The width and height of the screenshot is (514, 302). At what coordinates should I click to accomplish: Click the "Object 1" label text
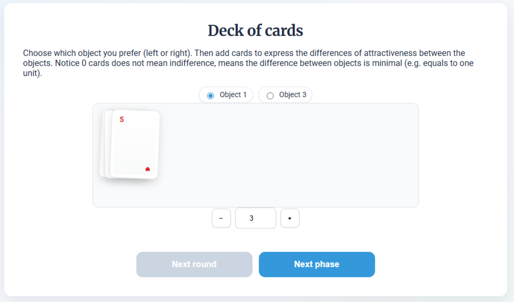point(233,95)
